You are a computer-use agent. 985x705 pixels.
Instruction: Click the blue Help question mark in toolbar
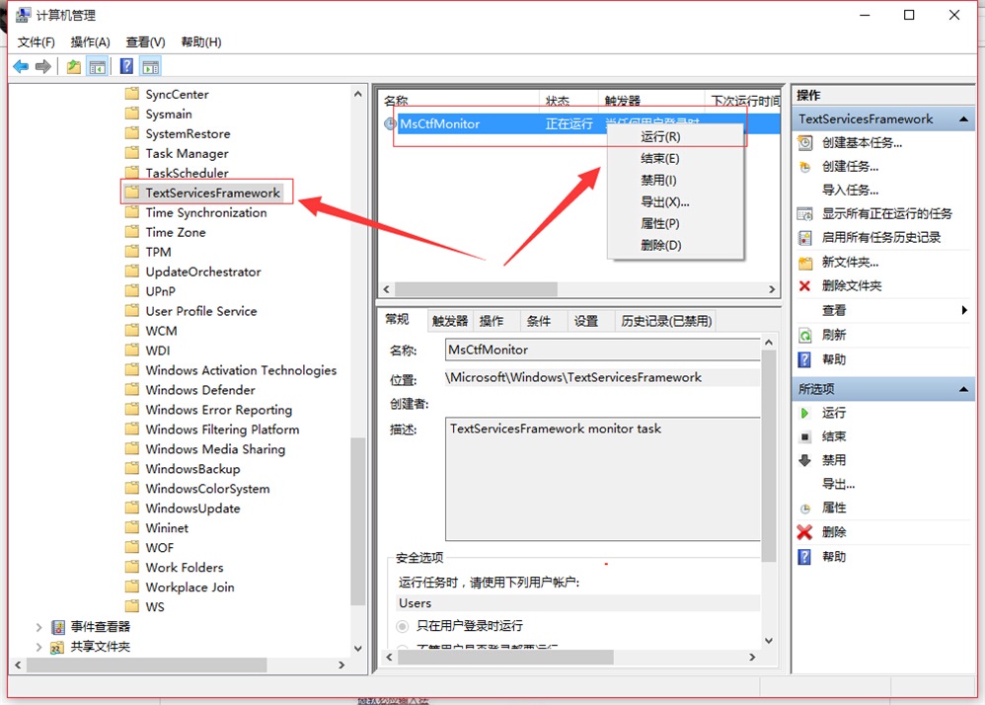tap(126, 66)
